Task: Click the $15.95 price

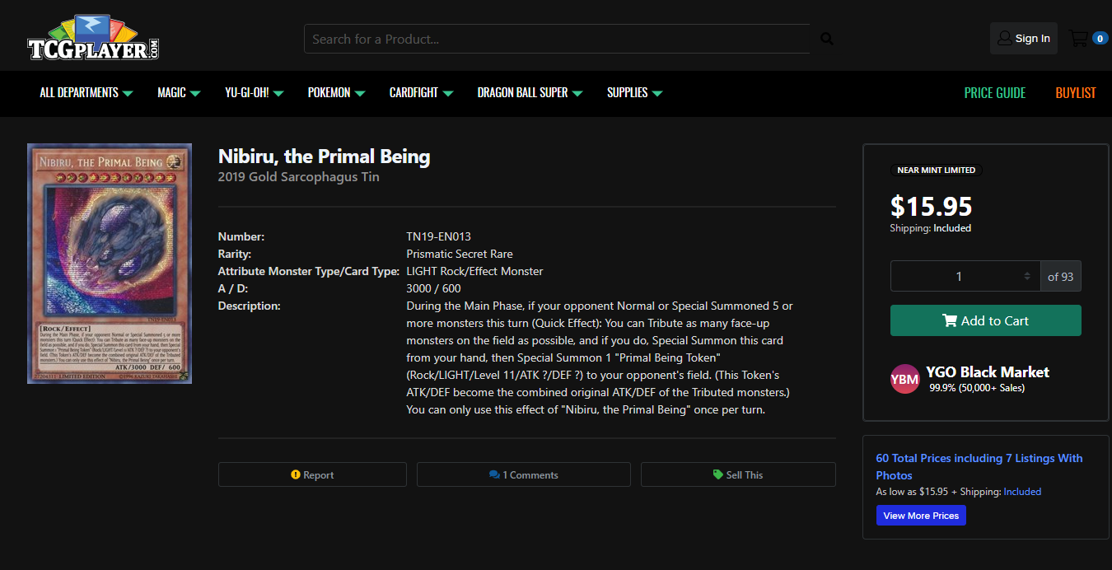Action: 932,206
